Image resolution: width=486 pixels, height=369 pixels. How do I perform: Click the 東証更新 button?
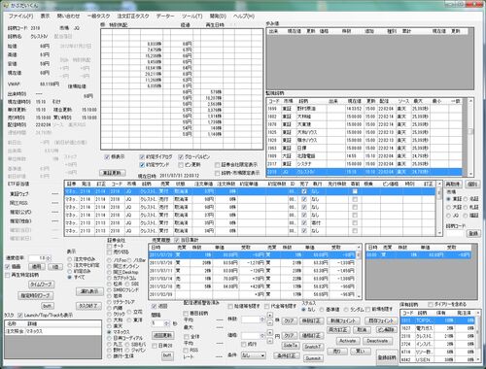(x=112, y=173)
